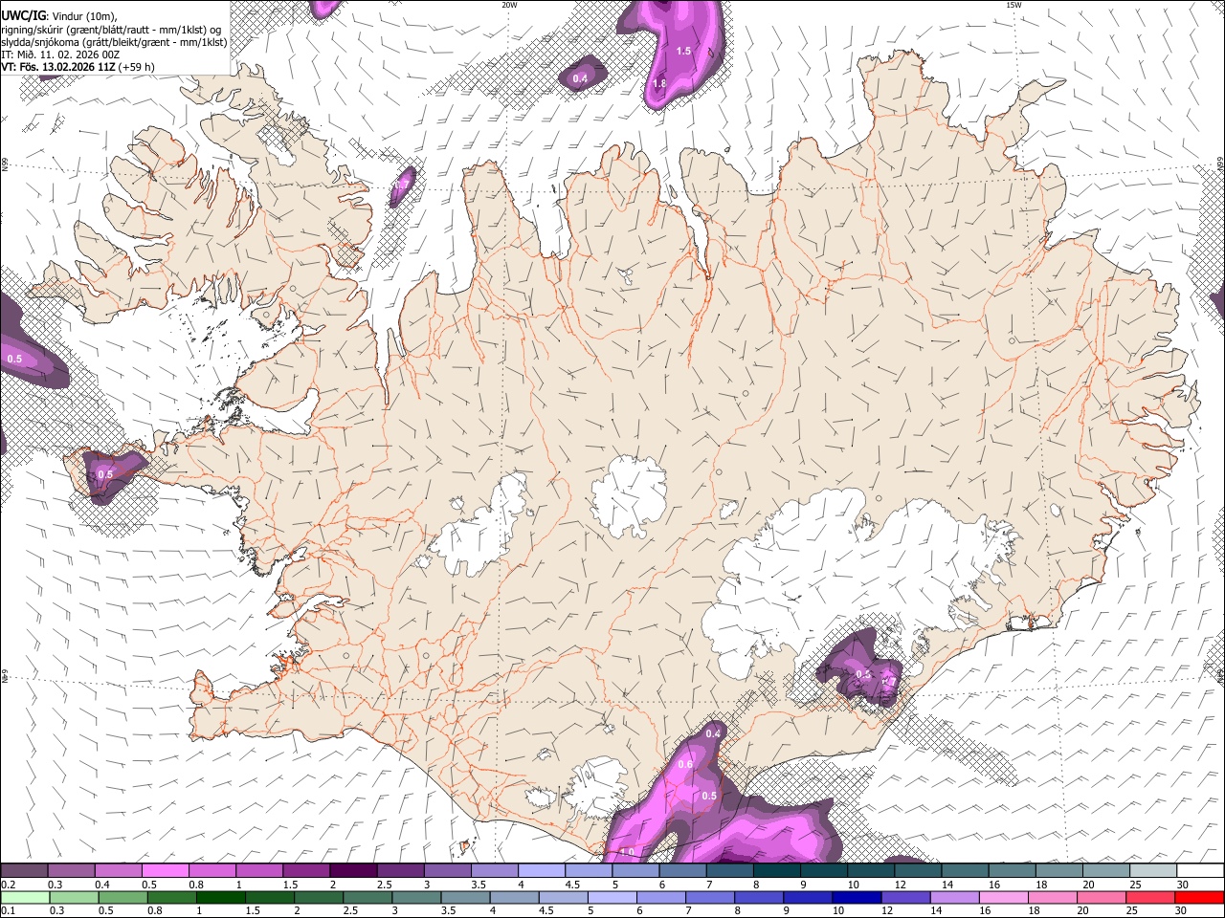Click the 0.4 value north of the coast
The width and height of the screenshot is (1225, 918).
click(x=580, y=78)
